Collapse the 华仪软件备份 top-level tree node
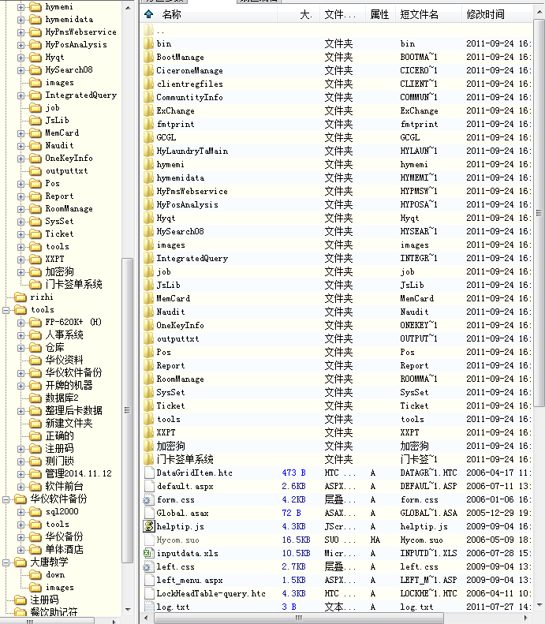Screen dimensions: 545x624 click(x=6, y=499)
